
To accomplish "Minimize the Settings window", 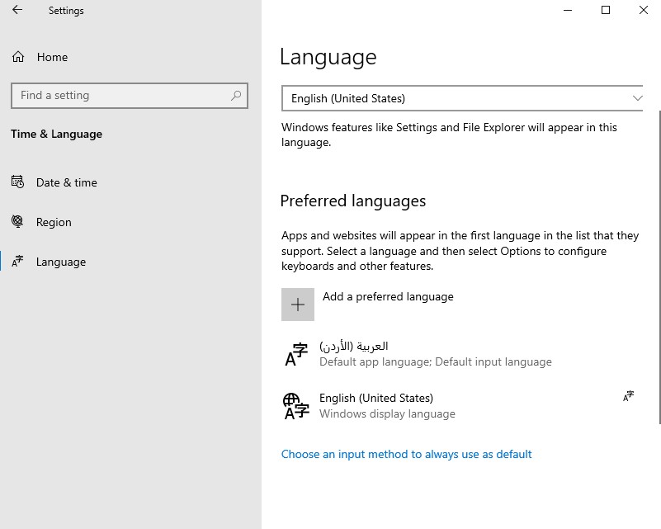I will click(x=568, y=10).
